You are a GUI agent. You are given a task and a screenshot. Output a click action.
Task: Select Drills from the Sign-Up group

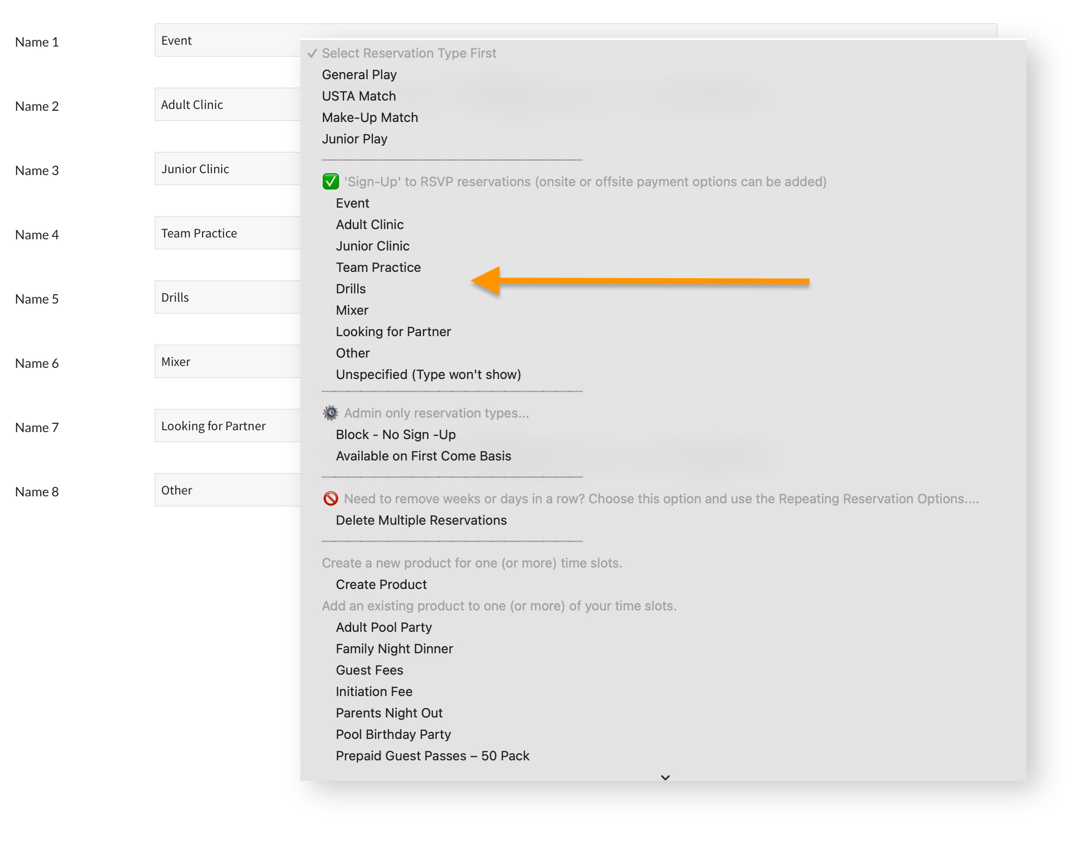[350, 289]
